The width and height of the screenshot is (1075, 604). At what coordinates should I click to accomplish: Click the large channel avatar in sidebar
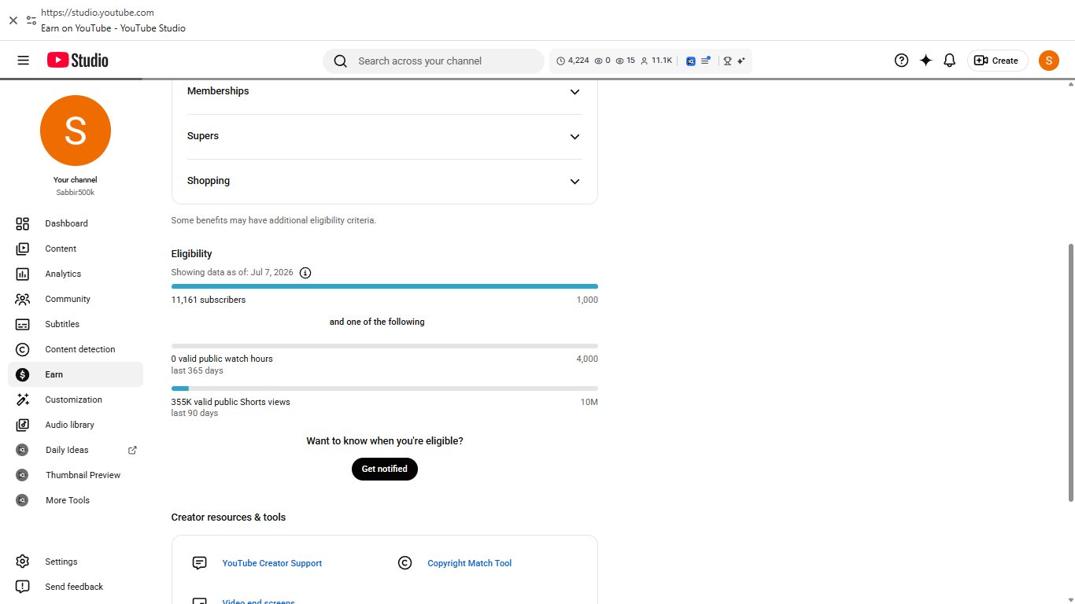coord(76,131)
